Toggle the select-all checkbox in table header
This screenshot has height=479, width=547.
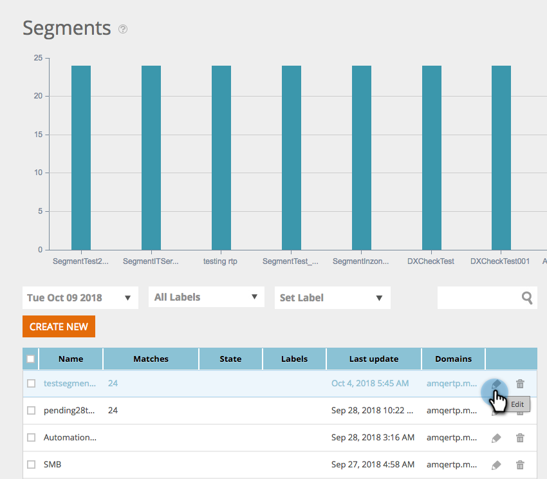click(x=31, y=359)
